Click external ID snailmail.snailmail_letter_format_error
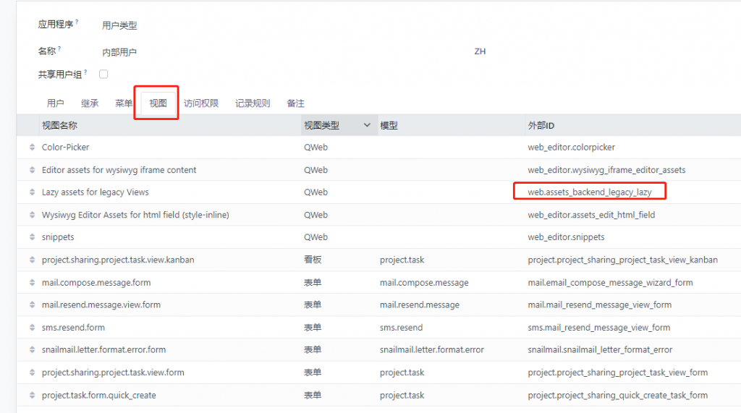The image size is (741, 413). tap(600, 349)
